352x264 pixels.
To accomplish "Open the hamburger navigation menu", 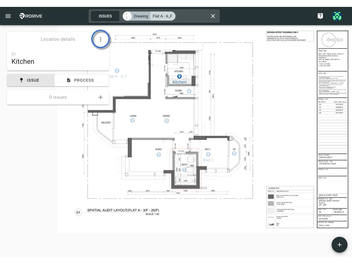I will (8, 16).
